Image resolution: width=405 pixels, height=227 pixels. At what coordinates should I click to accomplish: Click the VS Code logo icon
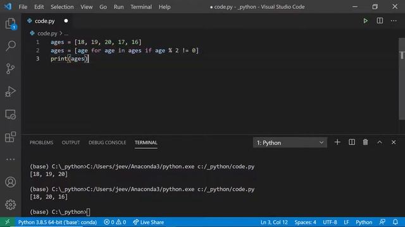8,6
